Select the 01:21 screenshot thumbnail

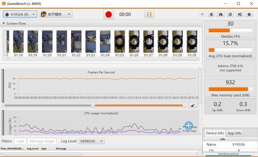tap(62, 41)
